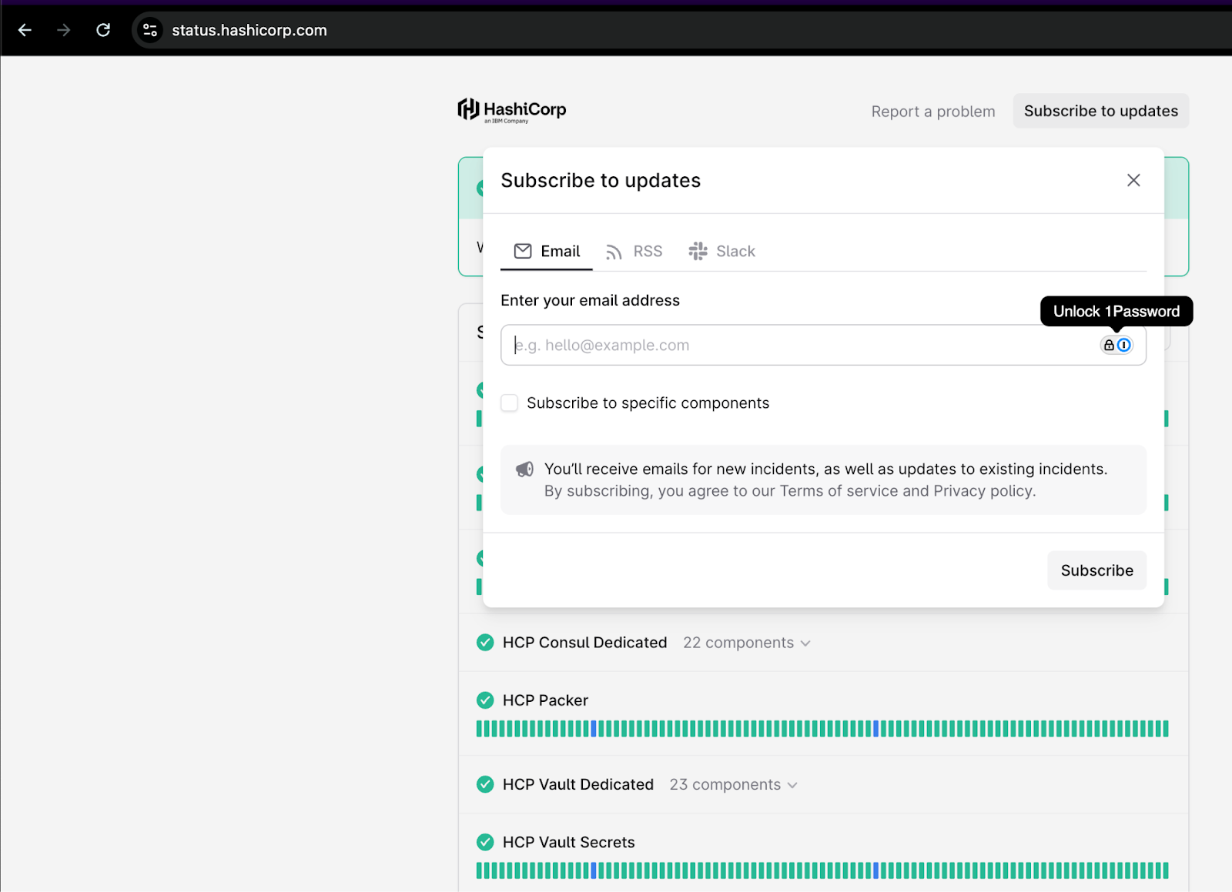Image resolution: width=1232 pixels, height=892 pixels.
Task: Enable Subscribe to specific components checkbox
Action: (x=510, y=403)
